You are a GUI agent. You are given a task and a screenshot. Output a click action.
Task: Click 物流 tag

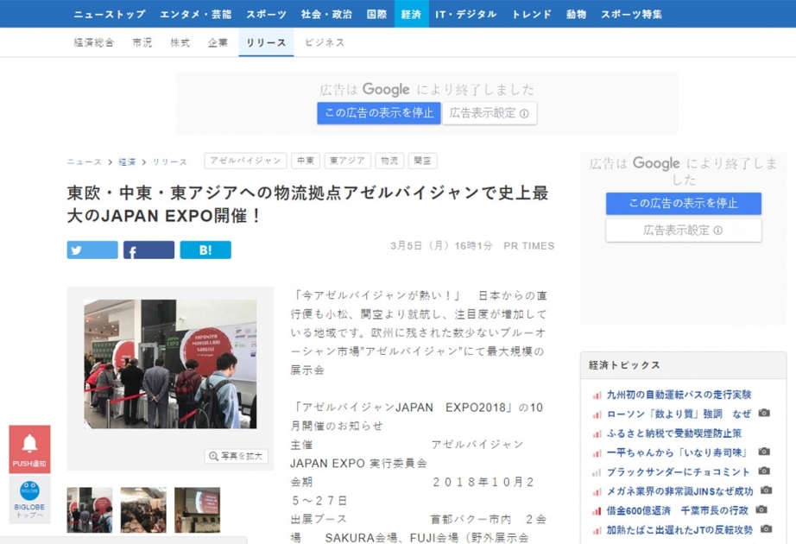389,161
